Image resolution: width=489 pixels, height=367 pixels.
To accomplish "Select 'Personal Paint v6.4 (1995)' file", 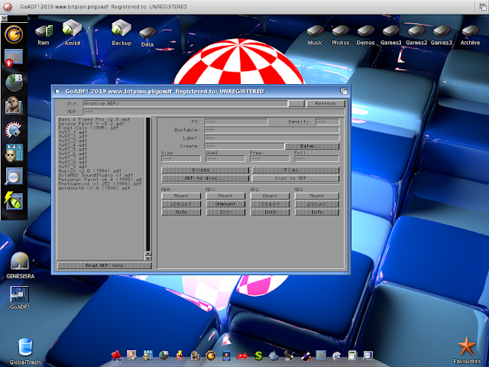I will click(100, 180).
